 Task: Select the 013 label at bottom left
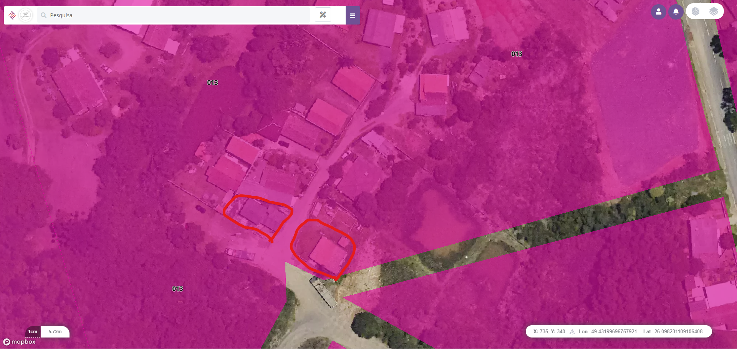pyautogui.click(x=177, y=289)
